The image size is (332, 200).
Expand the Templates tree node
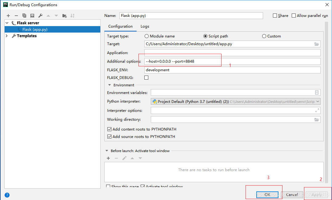tap(6, 36)
